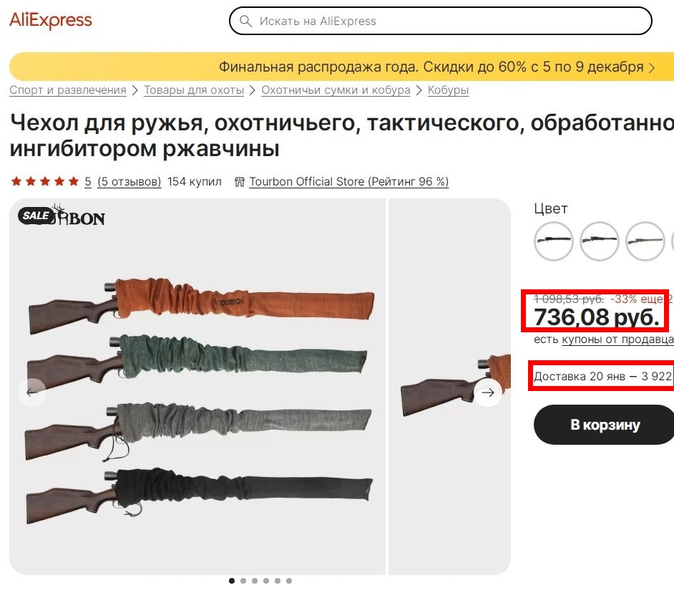The height and width of the screenshot is (593, 674).
Task: Show next product photo with right arrow
Action: point(488,392)
